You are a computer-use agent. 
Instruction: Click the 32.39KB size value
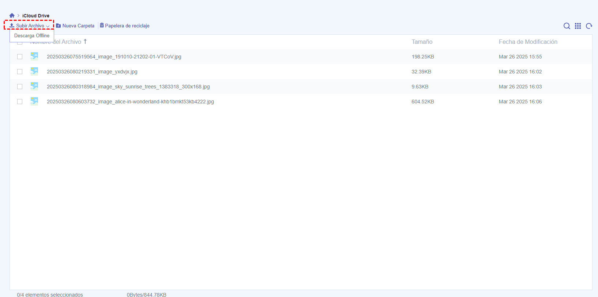pyautogui.click(x=421, y=72)
